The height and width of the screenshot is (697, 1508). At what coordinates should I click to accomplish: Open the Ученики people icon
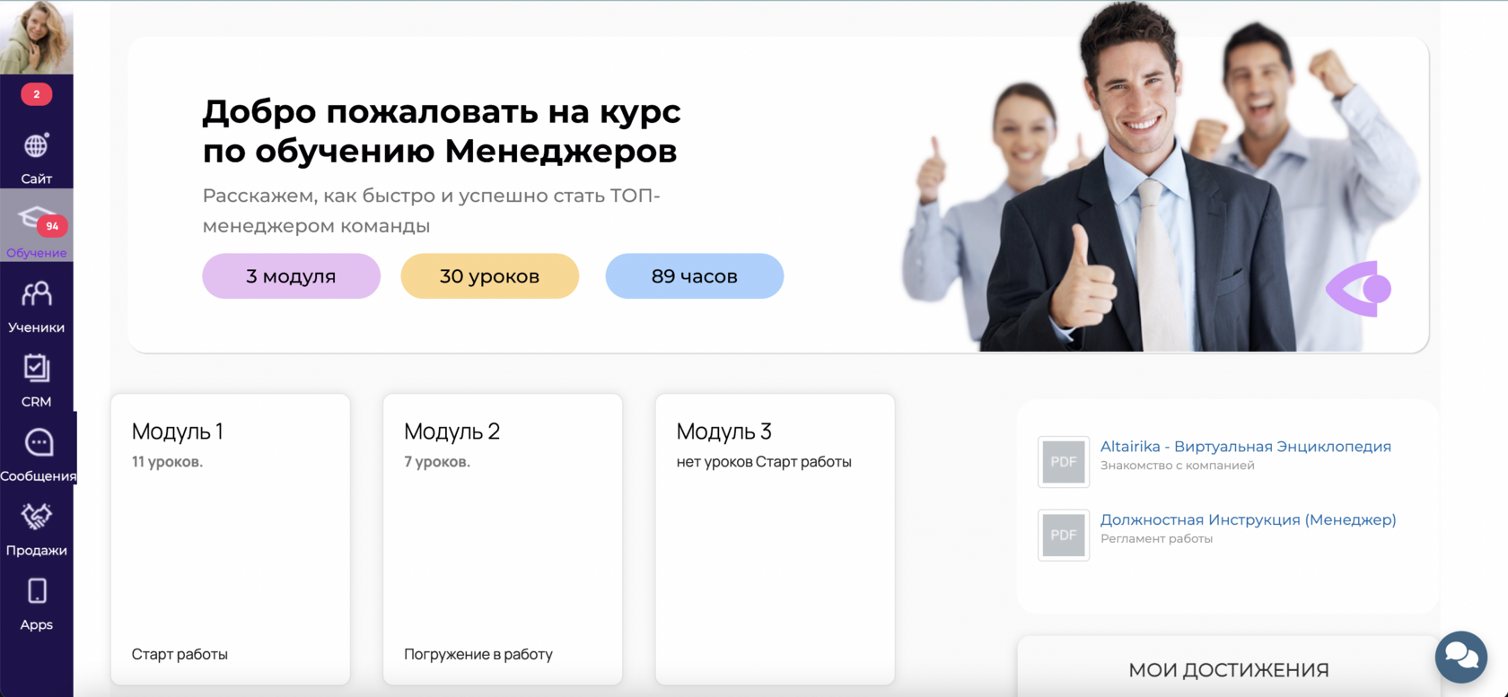[36, 293]
